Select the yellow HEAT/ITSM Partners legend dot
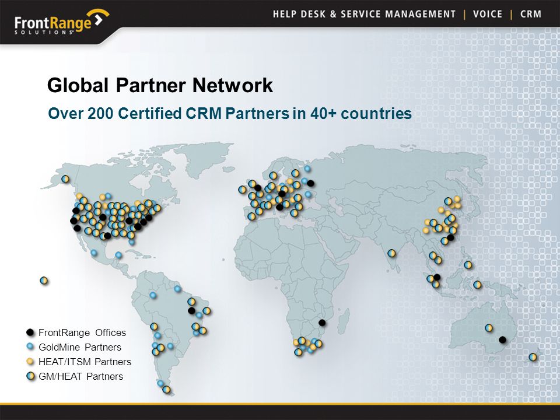The height and width of the screenshot is (420, 560). (30, 362)
